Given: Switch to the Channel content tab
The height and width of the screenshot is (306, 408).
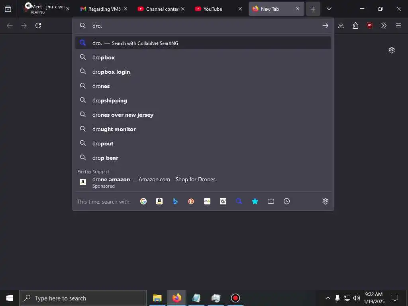Looking at the screenshot, I should coord(162,9).
